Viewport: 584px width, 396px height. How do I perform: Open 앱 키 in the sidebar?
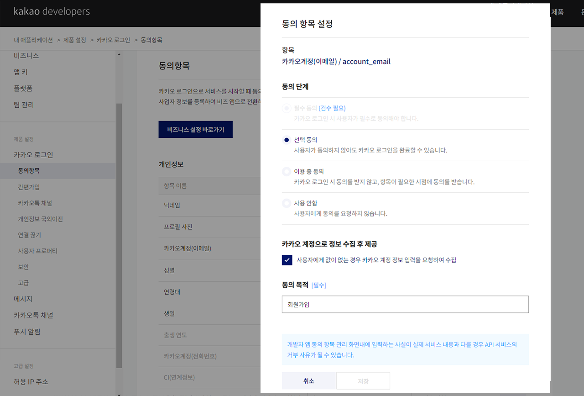click(21, 72)
